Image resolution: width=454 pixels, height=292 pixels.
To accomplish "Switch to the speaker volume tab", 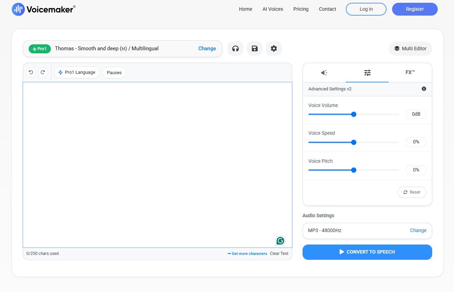I will tap(324, 73).
